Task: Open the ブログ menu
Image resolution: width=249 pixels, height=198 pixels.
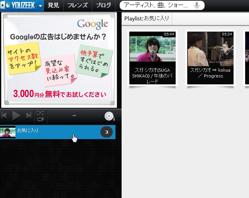Action: click(103, 5)
